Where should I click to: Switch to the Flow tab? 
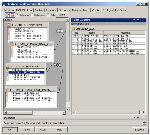click(30, 10)
